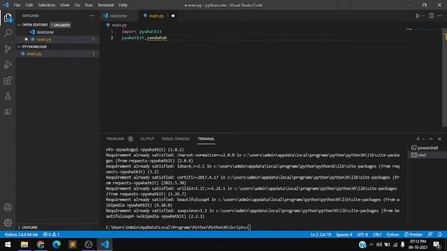The width and height of the screenshot is (447, 251).
Task: Open the File menu
Action: [x=17, y=5]
